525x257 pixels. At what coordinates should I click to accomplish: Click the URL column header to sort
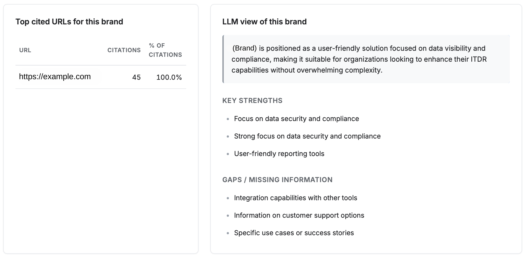tap(25, 50)
